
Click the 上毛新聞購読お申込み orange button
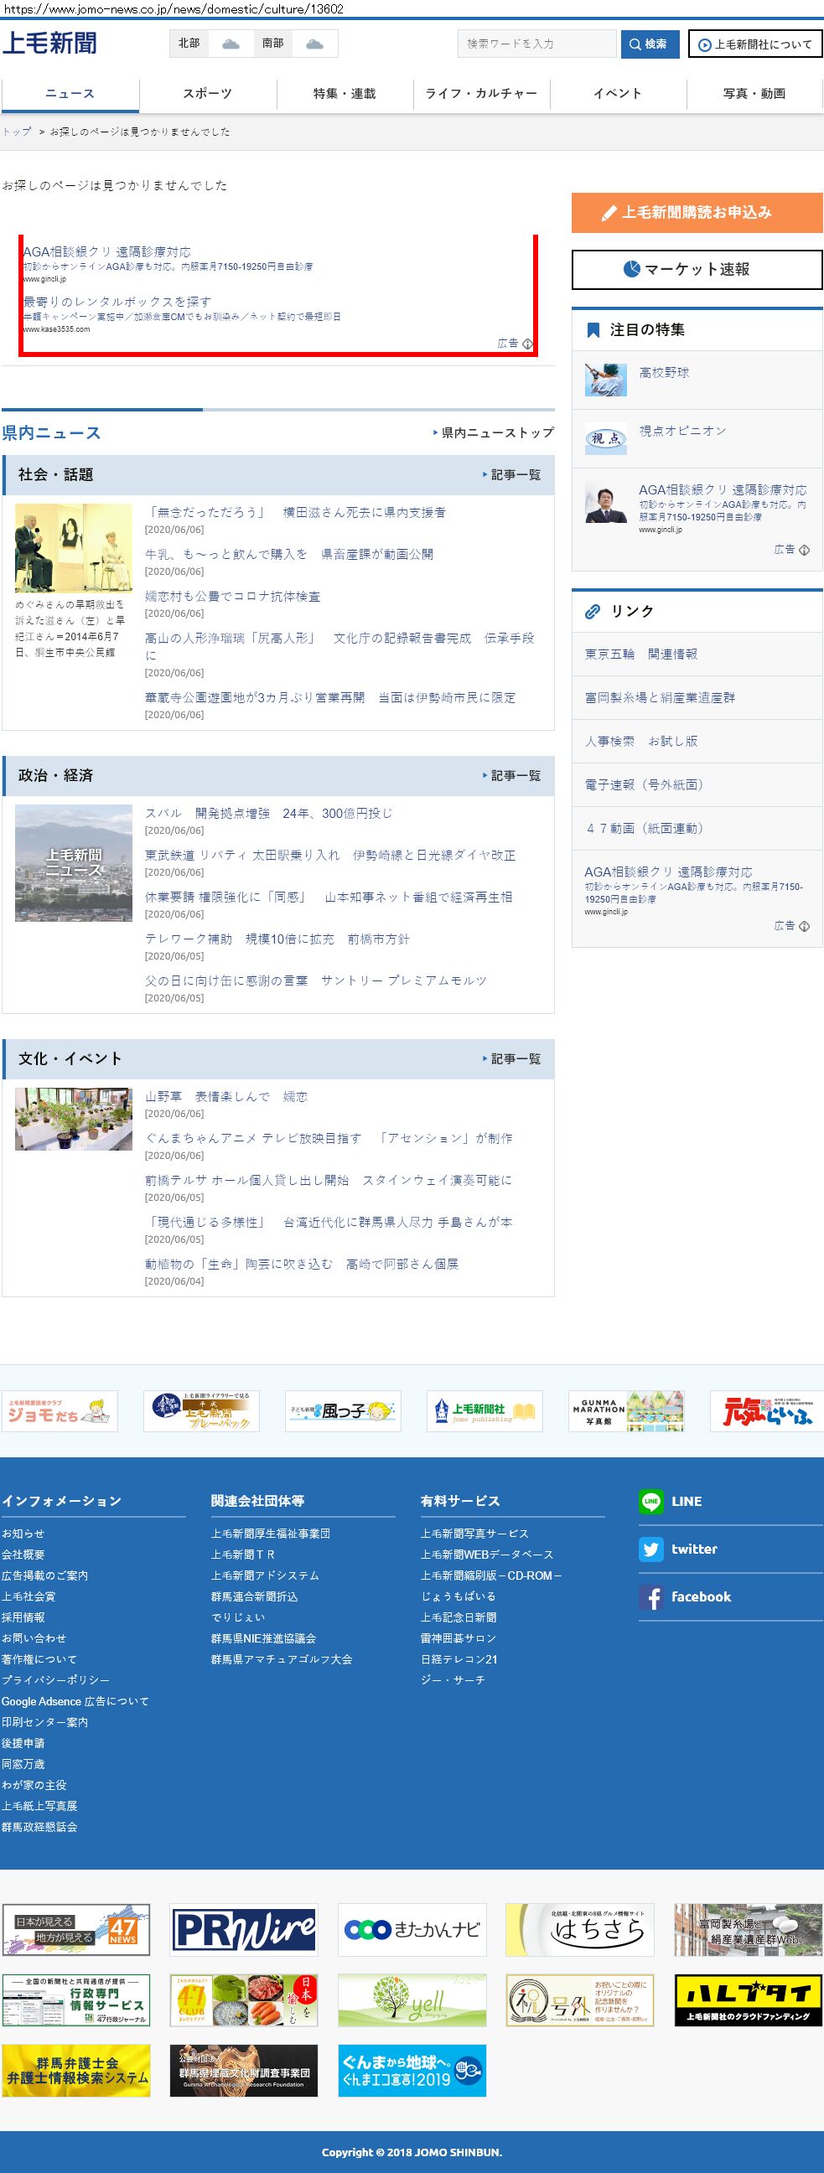pyautogui.click(x=697, y=213)
